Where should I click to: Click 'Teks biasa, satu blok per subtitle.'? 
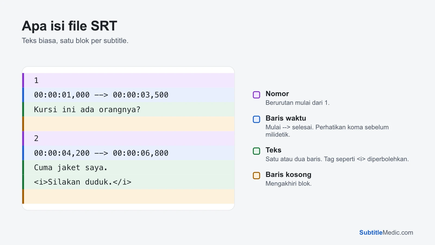[75, 41]
